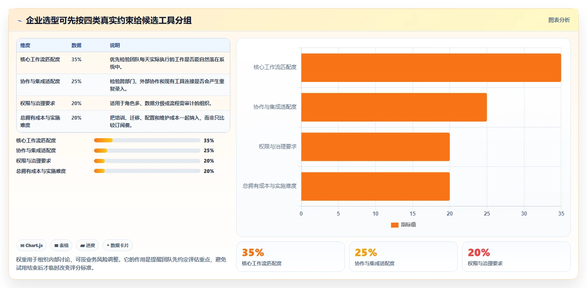Click table cell 总拥有成本与实施难度

click(x=40, y=122)
